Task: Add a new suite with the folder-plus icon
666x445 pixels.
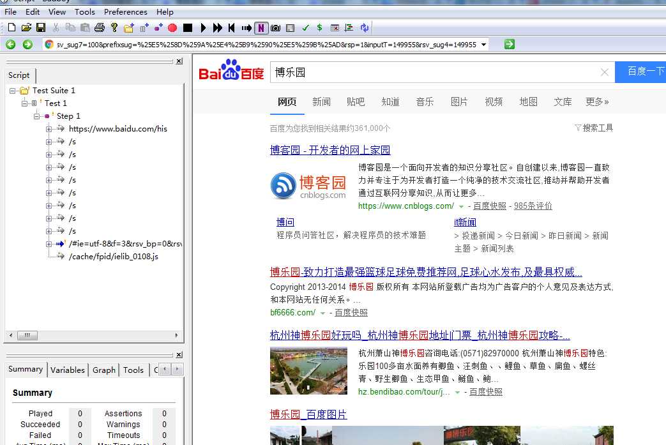Action: click(129, 27)
